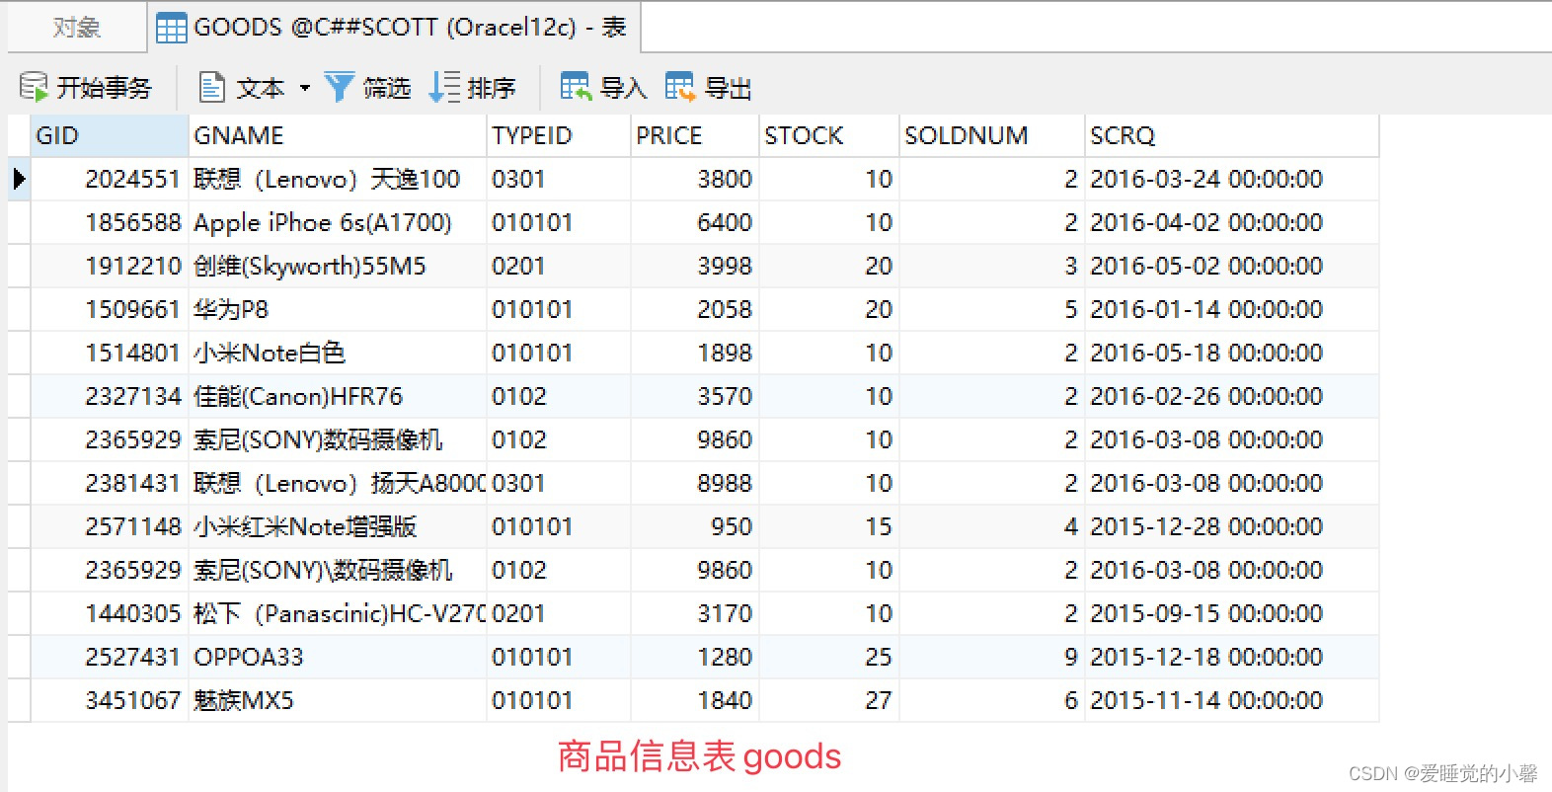
Task: Select cell 佳能(Canon)HFR76
Action: coord(338,396)
